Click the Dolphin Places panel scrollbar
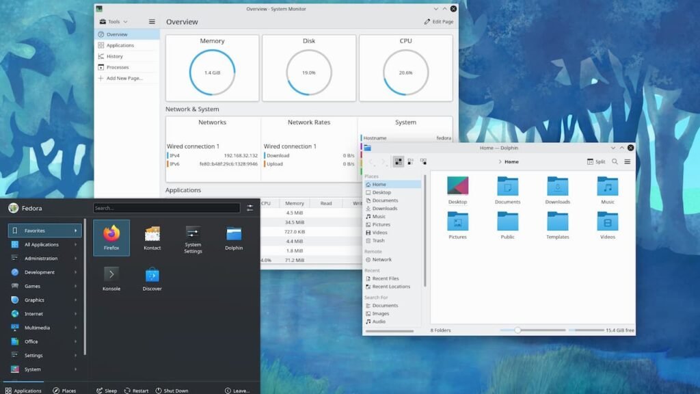 click(x=425, y=231)
